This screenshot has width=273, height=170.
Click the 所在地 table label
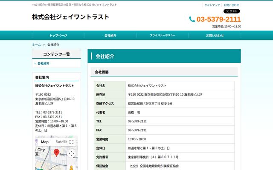pos(101,94)
